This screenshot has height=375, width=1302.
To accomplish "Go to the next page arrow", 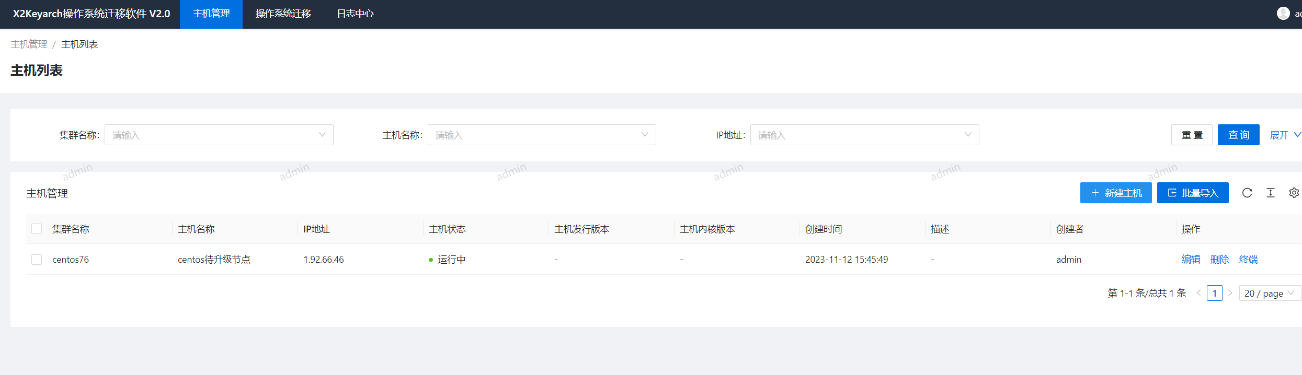I will pos(1230,293).
